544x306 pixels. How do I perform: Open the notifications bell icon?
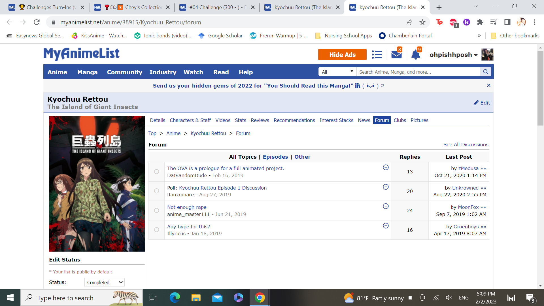[x=415, y=54]
